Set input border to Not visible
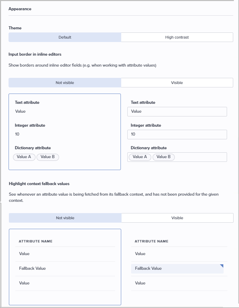Viewport: 239px width, 308px height. [x=65, y=83]
